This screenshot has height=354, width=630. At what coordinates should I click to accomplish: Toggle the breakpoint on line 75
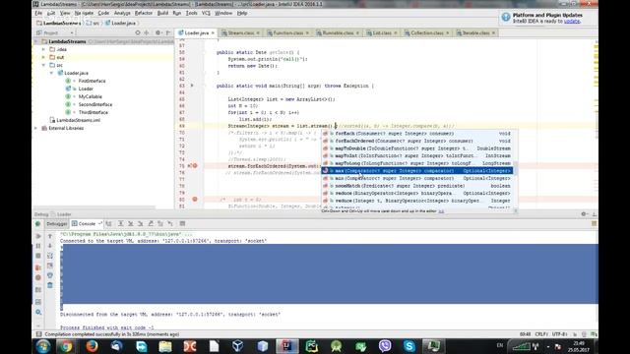point(195,166)
